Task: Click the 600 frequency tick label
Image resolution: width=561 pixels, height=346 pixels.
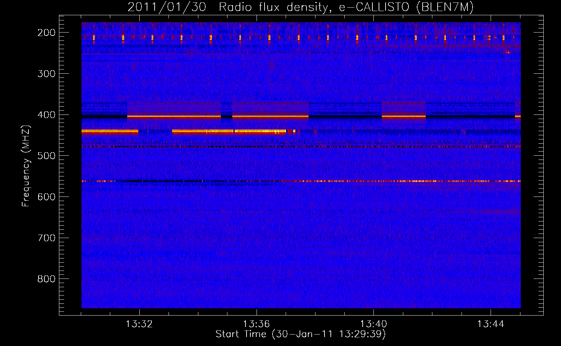Action: [46, 197]
